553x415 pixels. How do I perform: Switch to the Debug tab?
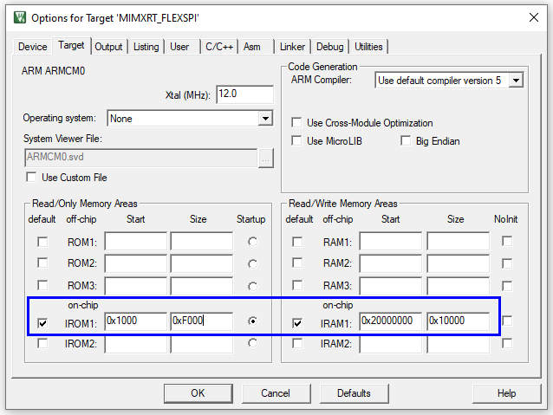329,47
